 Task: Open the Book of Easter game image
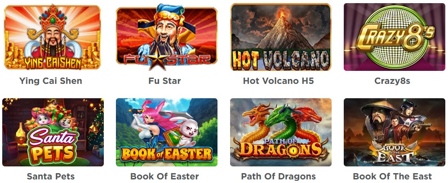167,132
